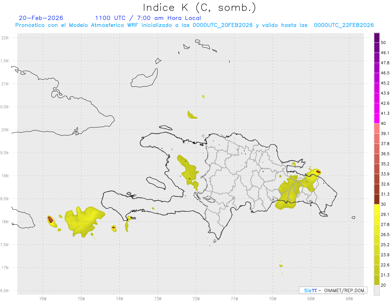Screen dimensions: 392x303
Task: Click the 68W longitude label
Action: coord(349,298)
